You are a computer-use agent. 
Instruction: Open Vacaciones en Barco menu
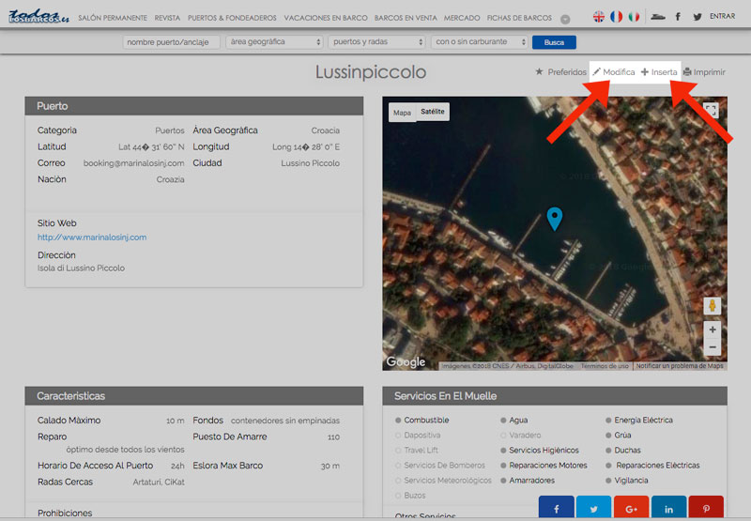[x=326, y=18]
